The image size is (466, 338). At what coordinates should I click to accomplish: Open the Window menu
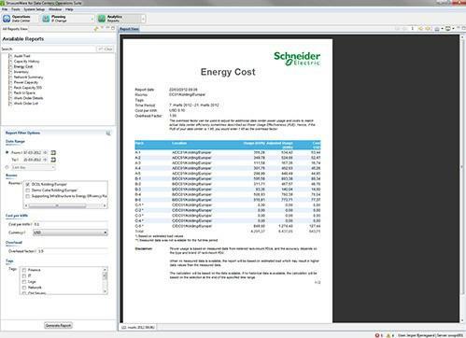(55, 9)
